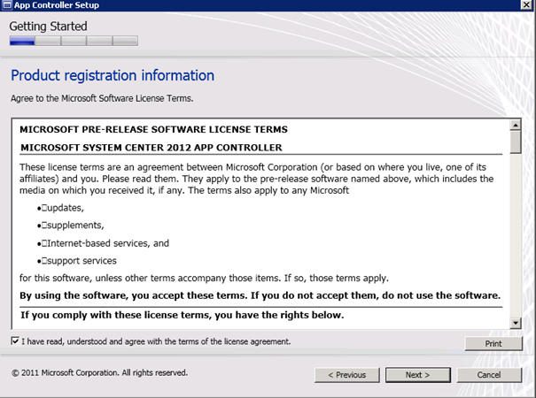Click the 'Internet-based services, and' bullet

[x=103, y=243]
